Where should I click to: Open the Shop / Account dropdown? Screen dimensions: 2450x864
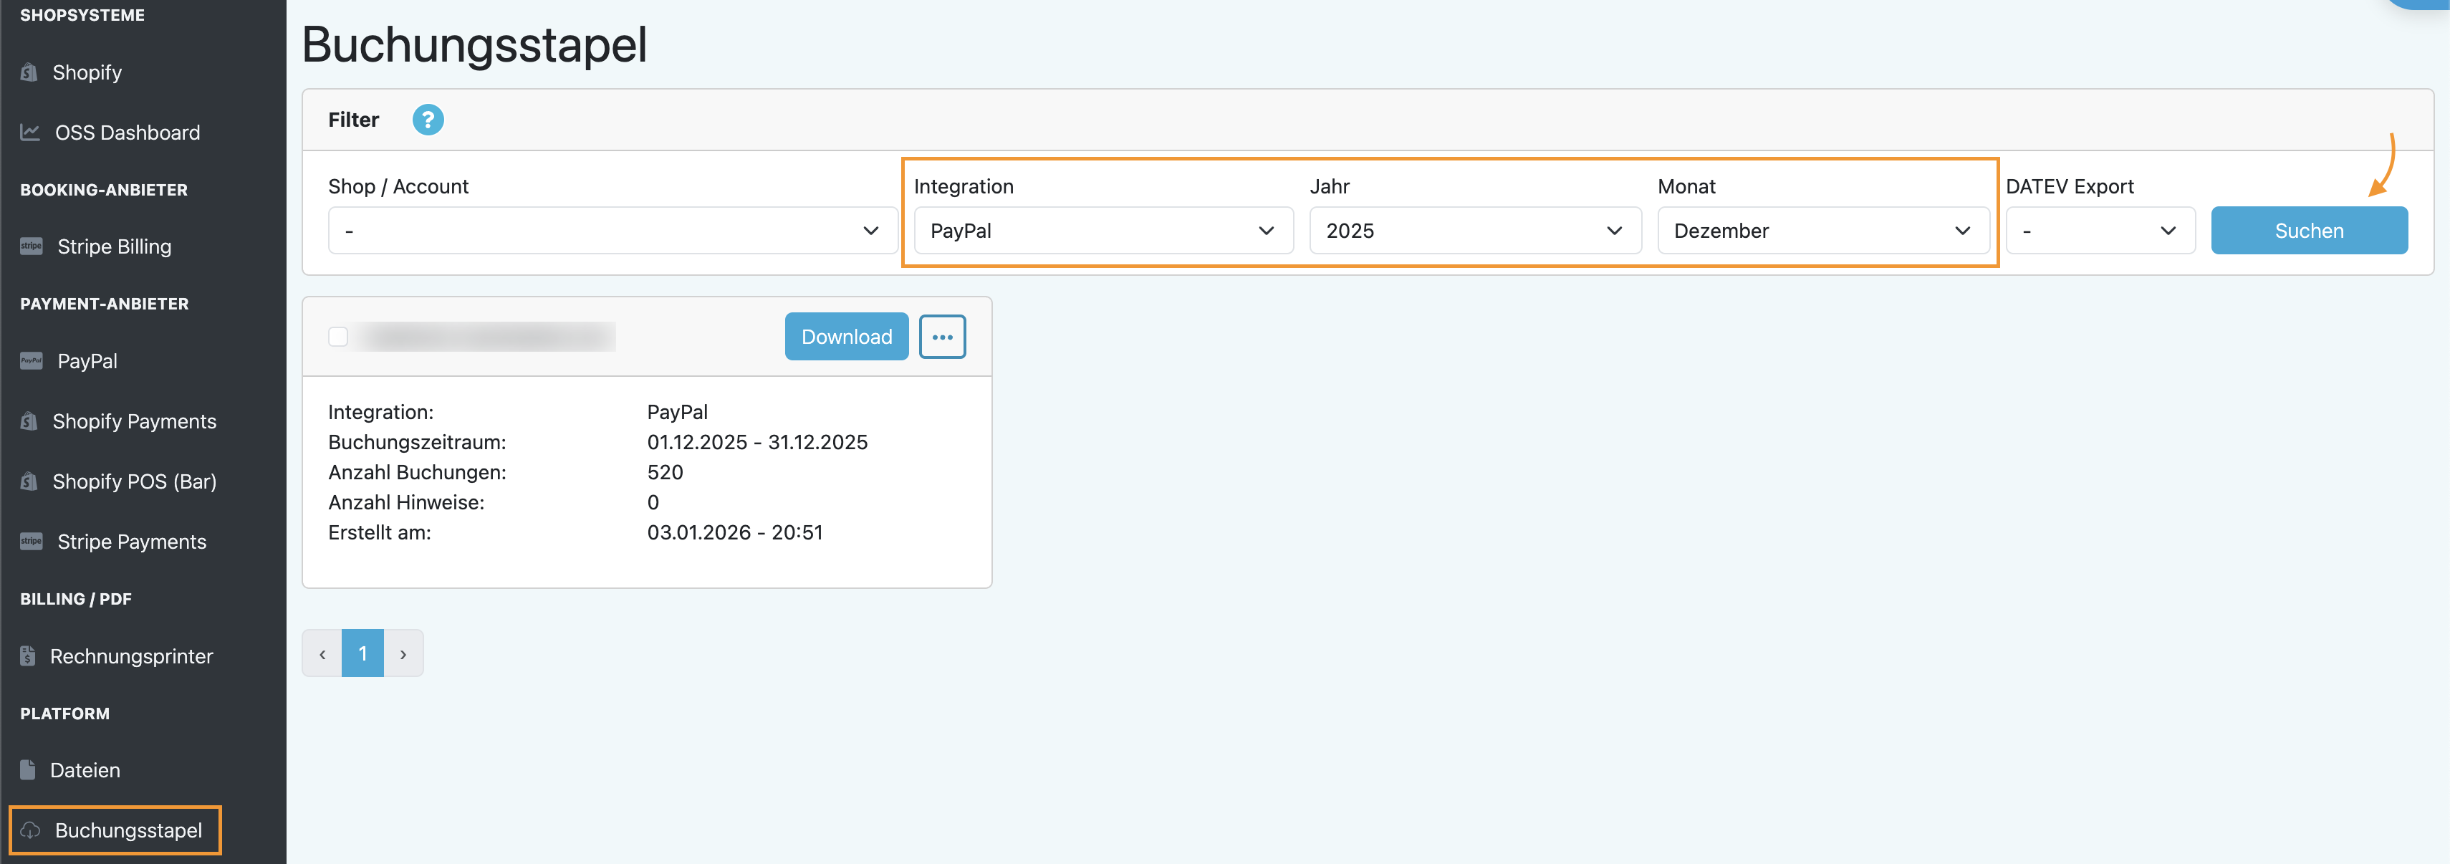tap(612, 231)
